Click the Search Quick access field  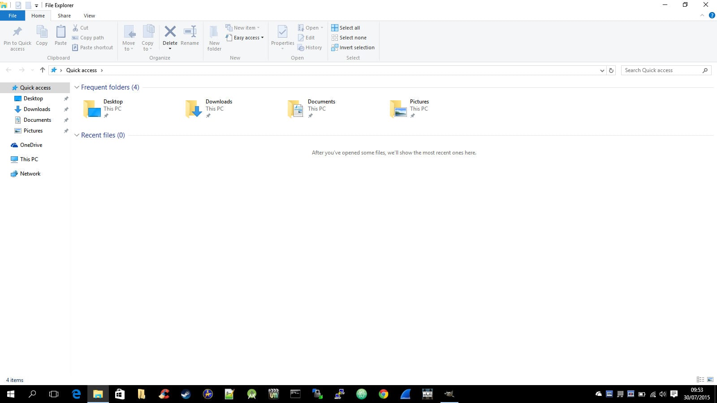click(x=661, y=70)
